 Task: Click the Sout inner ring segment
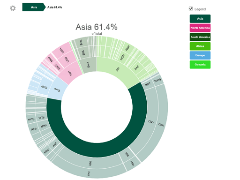(88, 65)
